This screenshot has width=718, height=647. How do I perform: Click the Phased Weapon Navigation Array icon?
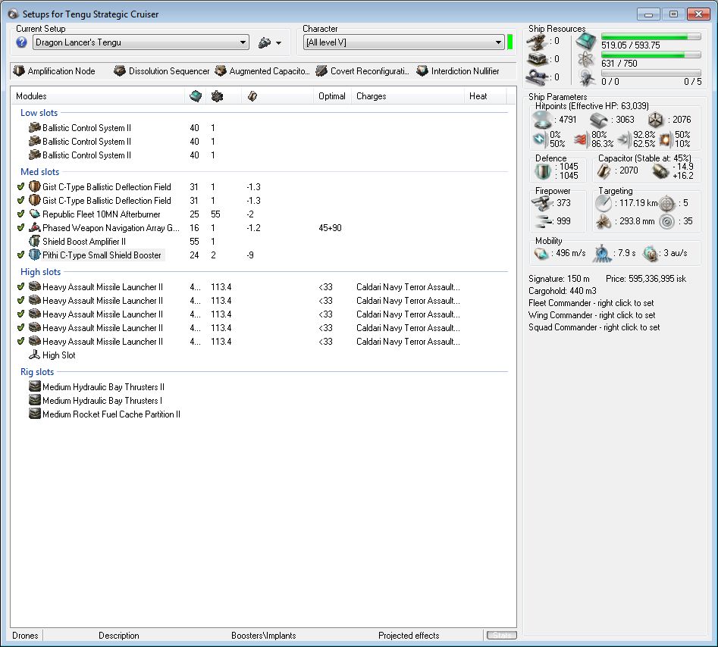tap(34, 227)
